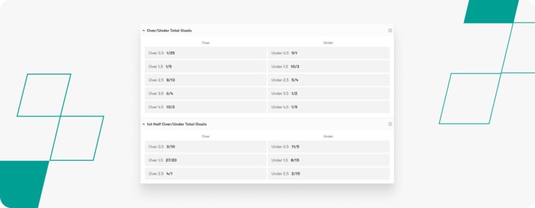The width and height of the screenshot is (535, 208).
Task: Select Over 0.5 at 1/25 odds
Action: [205, 53]
